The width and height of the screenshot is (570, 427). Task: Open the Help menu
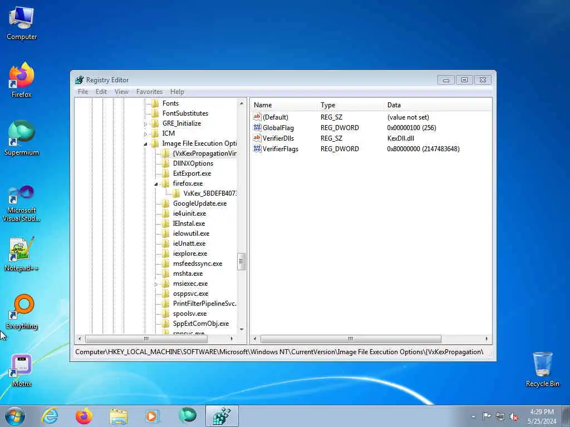[x=177, y=92]
